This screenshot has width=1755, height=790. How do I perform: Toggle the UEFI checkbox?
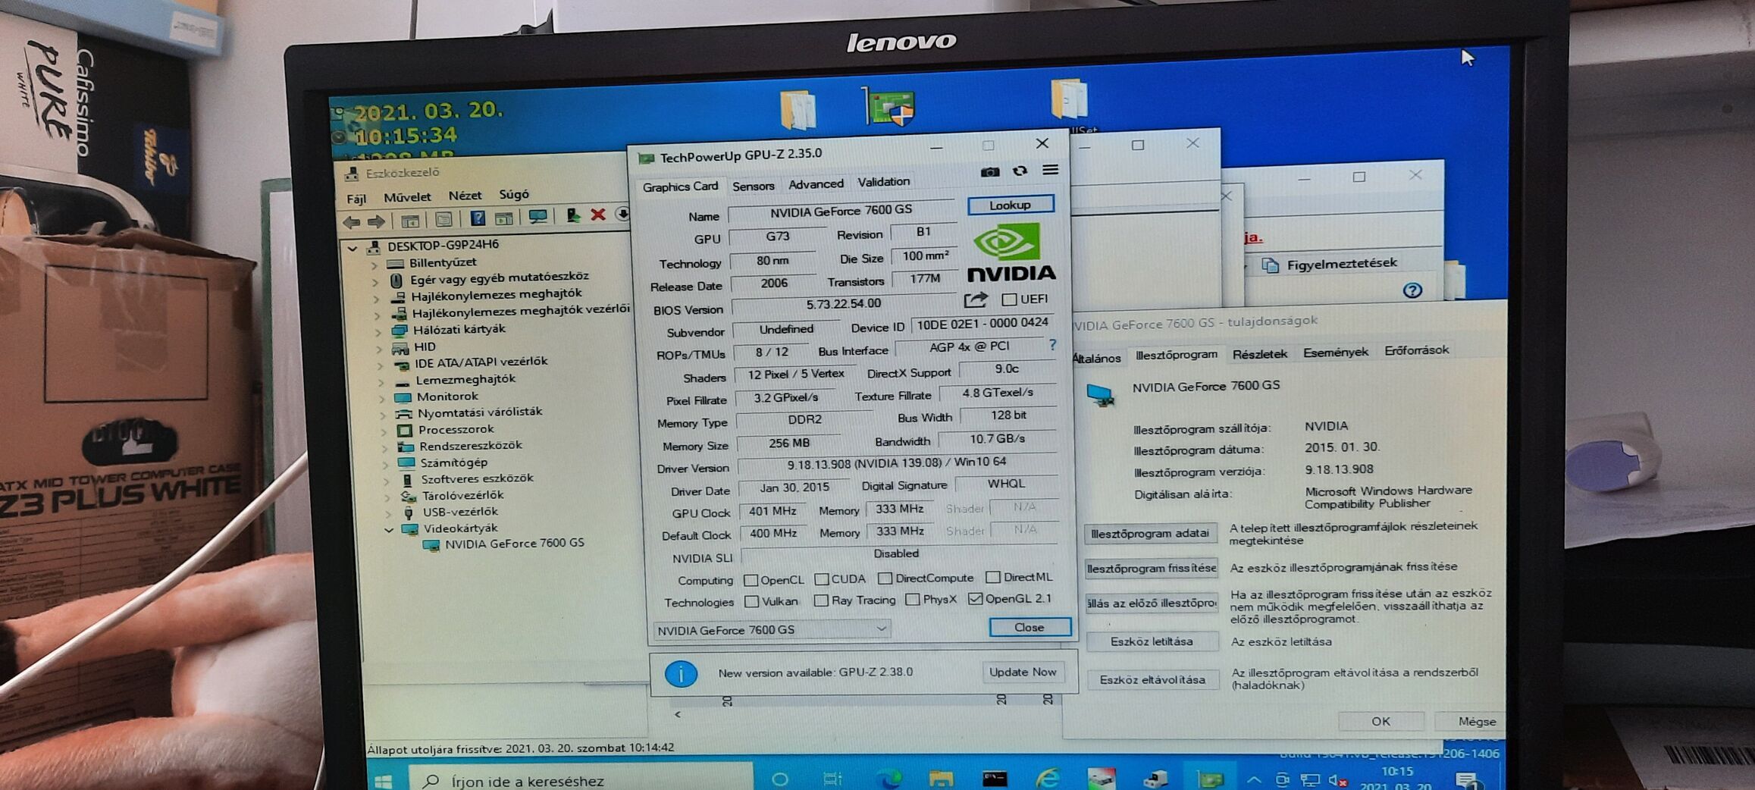[x=1009, y=299]
